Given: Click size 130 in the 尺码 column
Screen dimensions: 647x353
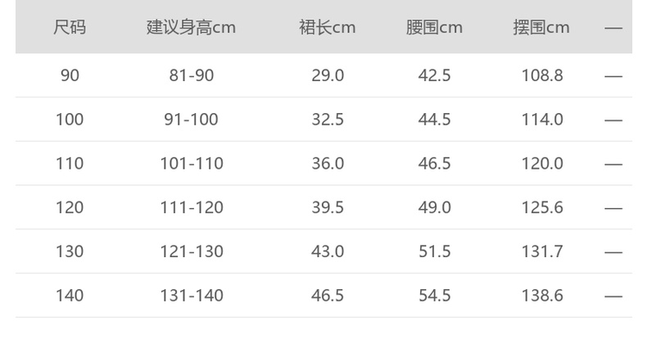Looking at the screenshot, I should pos(70,251).
